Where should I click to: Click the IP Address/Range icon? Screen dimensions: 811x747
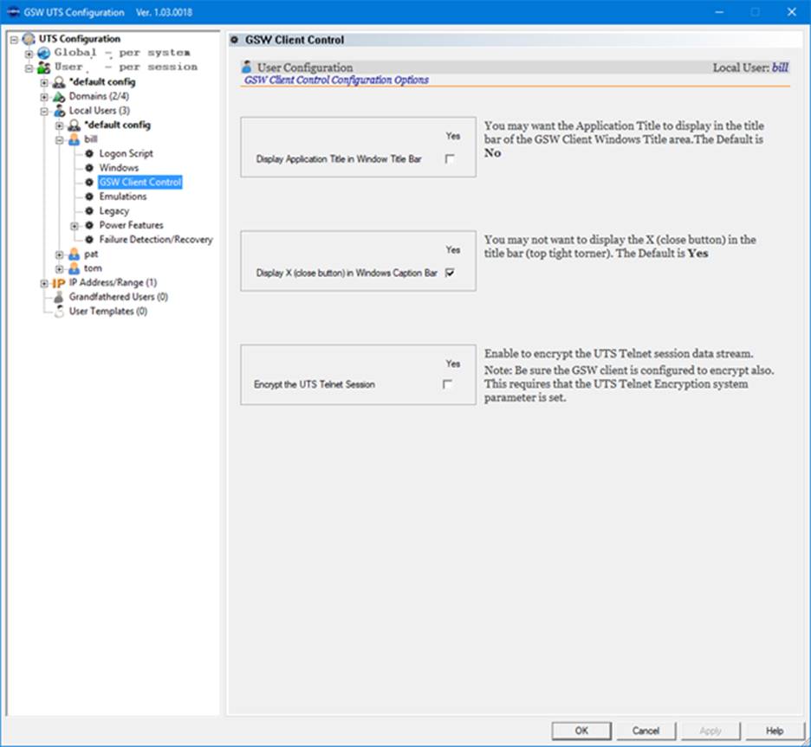58,283
